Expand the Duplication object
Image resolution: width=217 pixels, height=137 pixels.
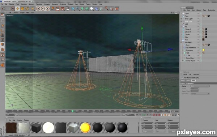[x=183, y=50]
